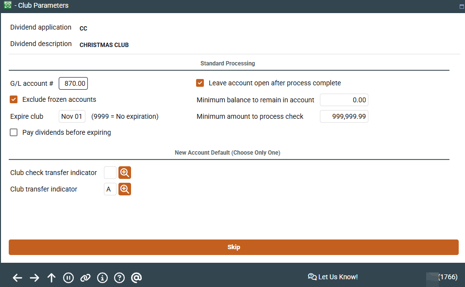Click the Club transfer indicator text box
The height and width of the screenshot is (287, 465).
[110, 189]
